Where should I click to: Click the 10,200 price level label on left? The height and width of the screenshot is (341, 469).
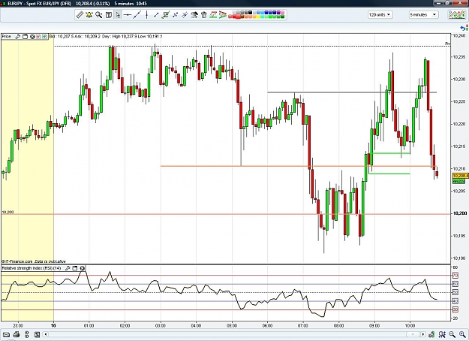coord(8,212)
